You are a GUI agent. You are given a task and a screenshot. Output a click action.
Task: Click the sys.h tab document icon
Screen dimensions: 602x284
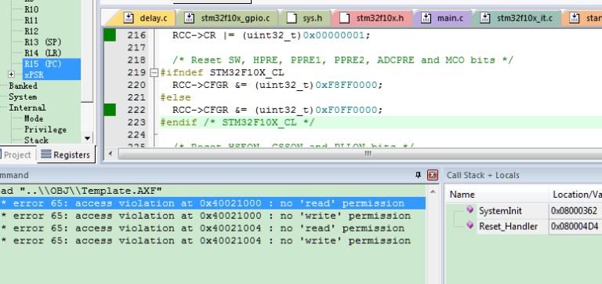click(x=292, y=18)
